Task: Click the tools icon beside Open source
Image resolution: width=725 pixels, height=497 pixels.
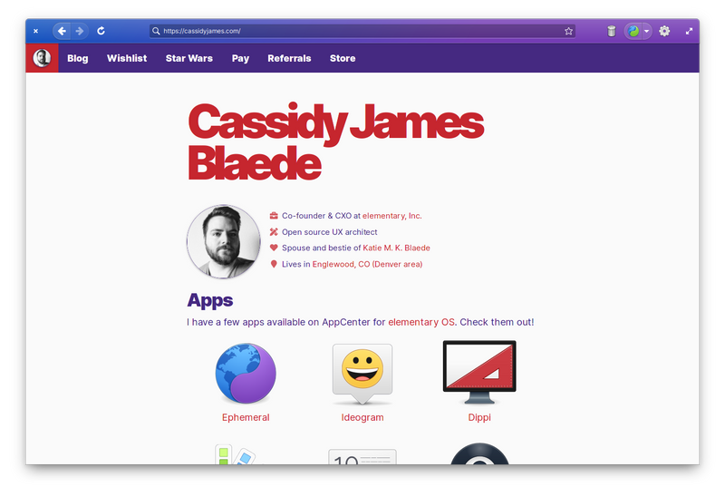Action: [x=274, y=232]
